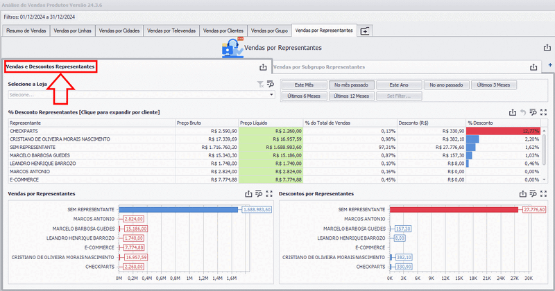Screen dimensions: 555x291
Task: Apply the No mês passado filter
Action: (x=351, y=85)
